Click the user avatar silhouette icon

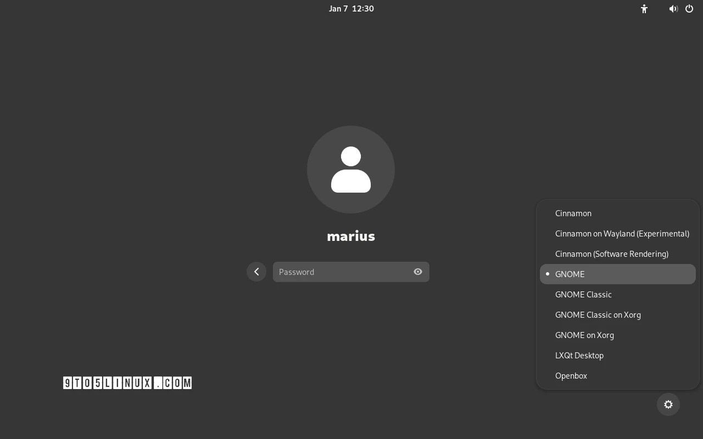[x=351, y=170]
